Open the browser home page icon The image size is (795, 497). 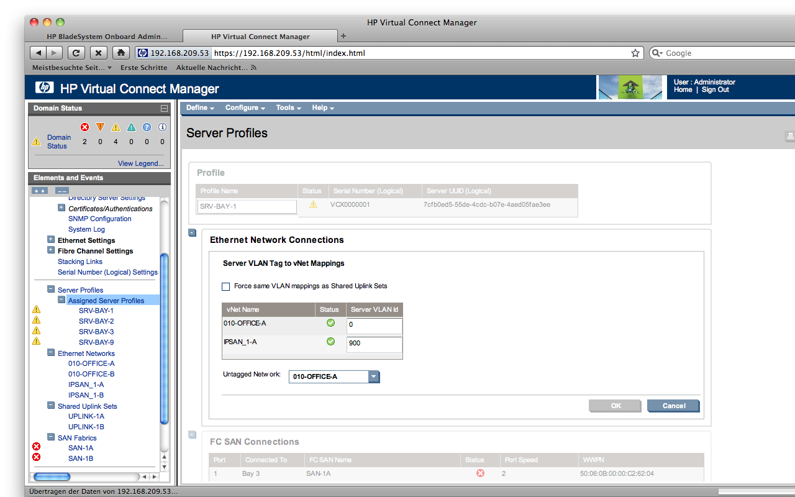pos(122,53)
